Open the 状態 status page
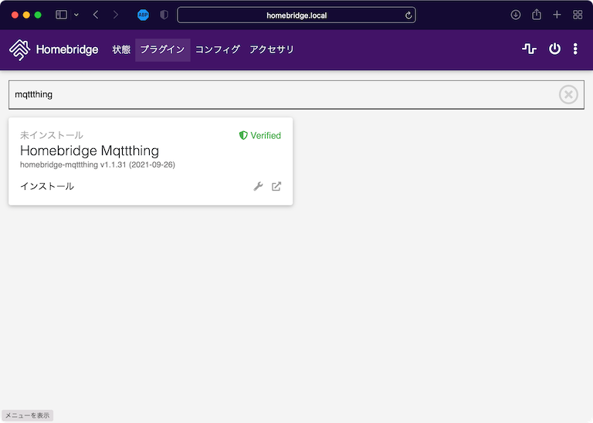Image resolution: width=593 pixels, height=423 pixels. 121,49
